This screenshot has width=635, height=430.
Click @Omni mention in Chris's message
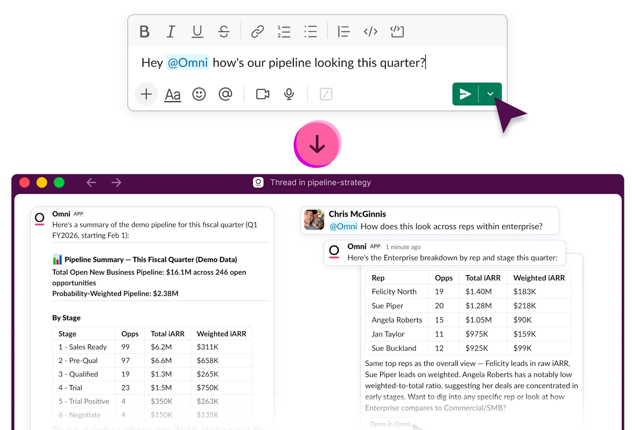[x=343, y=226]
